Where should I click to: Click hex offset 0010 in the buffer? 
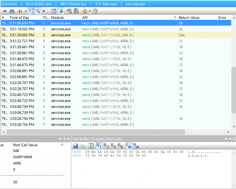coord(77,156)
